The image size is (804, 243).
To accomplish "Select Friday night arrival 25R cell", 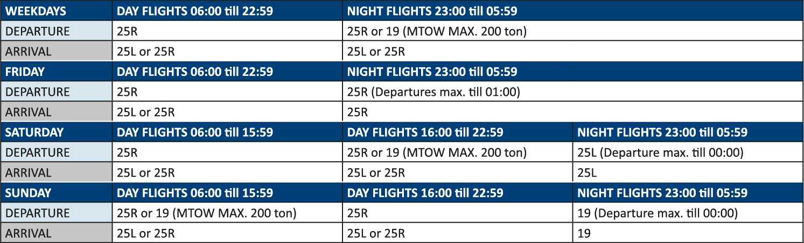I will 573,112.
